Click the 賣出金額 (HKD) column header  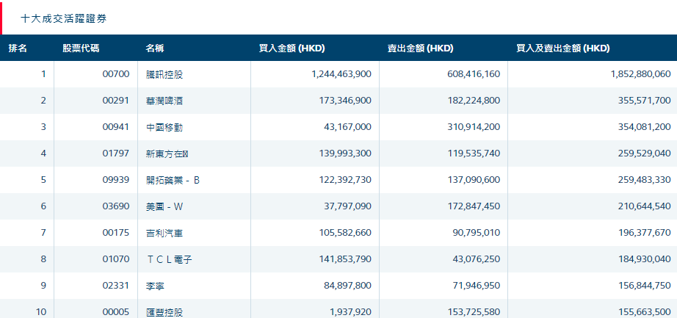pyautogui.click(x=421, y=48)
